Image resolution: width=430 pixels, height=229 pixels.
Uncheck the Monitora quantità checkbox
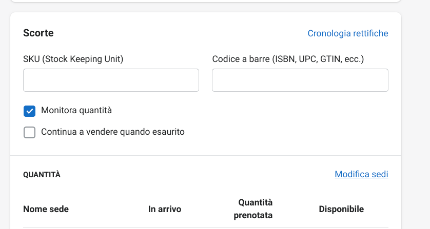tap(30, 111)
